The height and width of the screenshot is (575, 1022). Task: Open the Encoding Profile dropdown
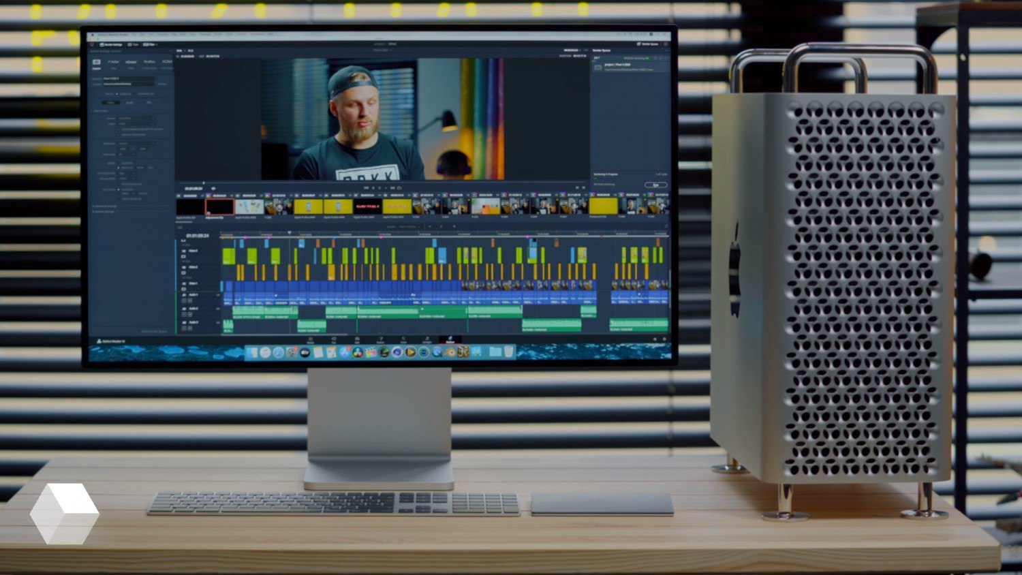tap(127, 173)
